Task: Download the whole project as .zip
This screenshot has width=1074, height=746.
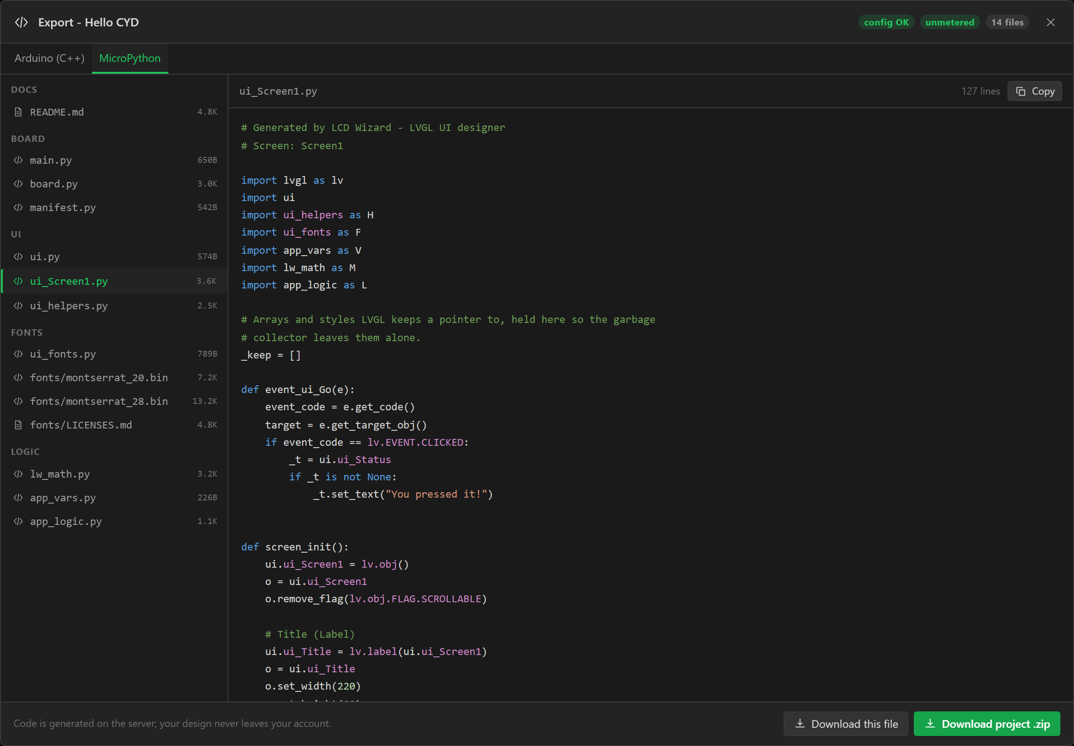Action: [x=987, y=724]
